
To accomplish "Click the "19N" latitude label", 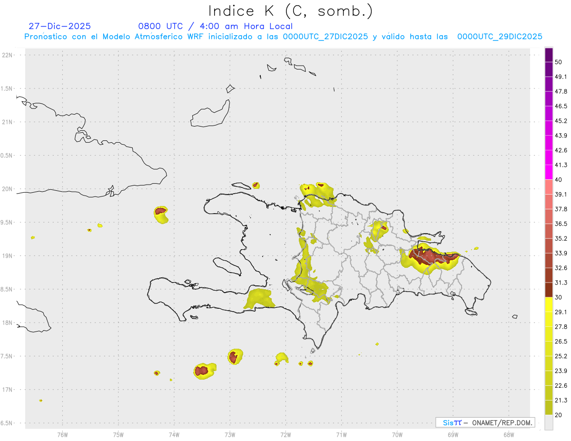I will point(8,256).
